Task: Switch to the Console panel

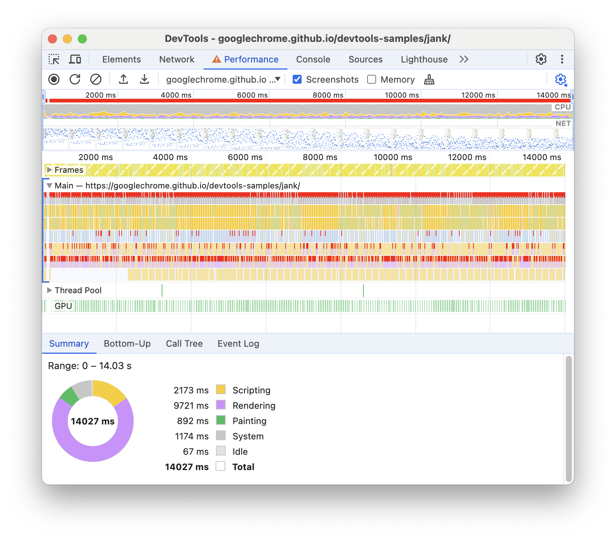Action: pos(313,59)
